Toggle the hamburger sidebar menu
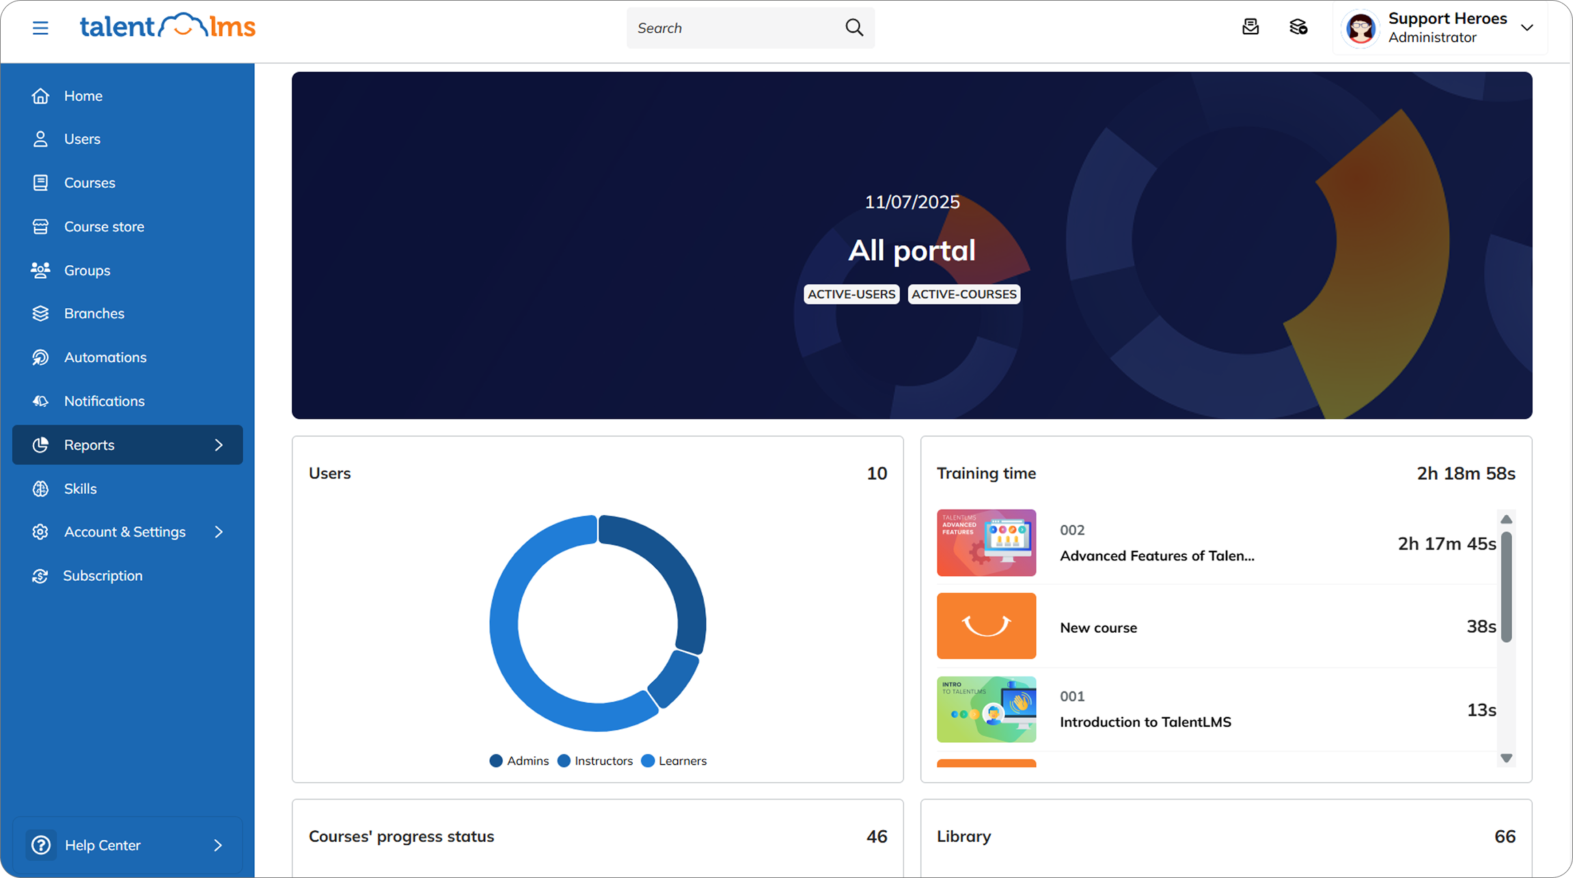 pos(40,28)
